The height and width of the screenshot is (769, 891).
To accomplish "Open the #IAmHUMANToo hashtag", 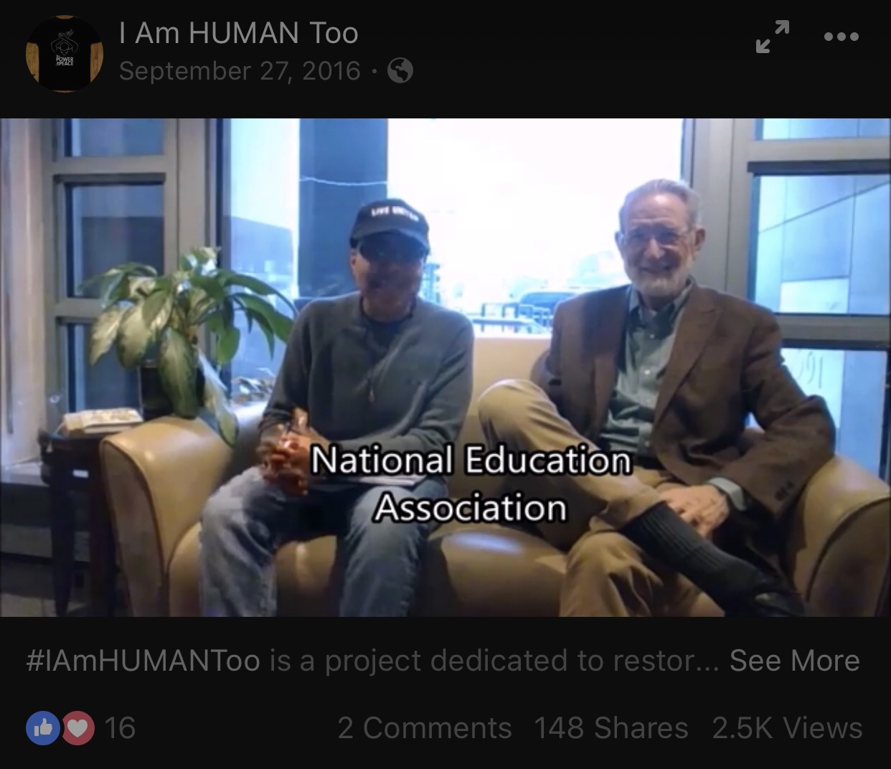I will point(143,661).
